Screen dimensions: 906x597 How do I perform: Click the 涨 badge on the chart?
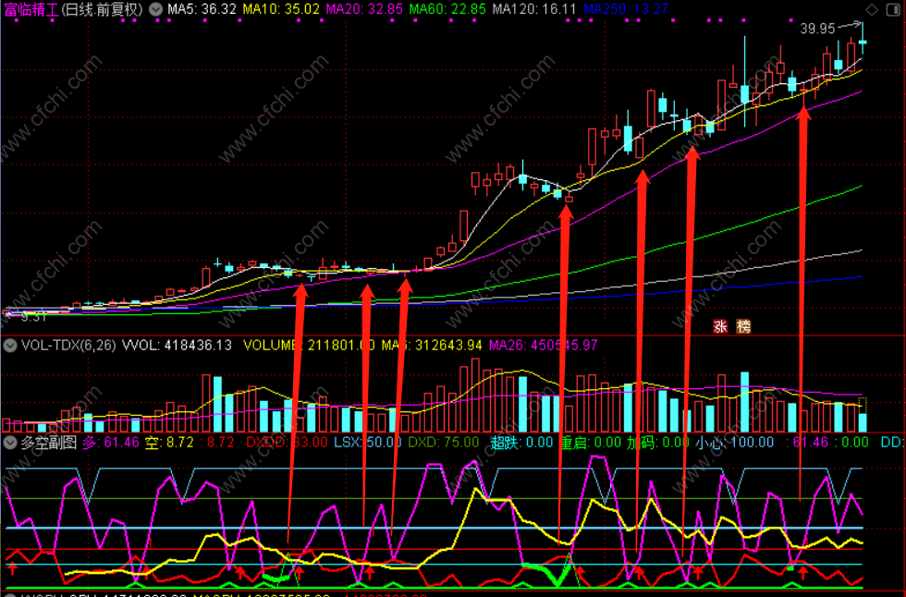(720, 327)
